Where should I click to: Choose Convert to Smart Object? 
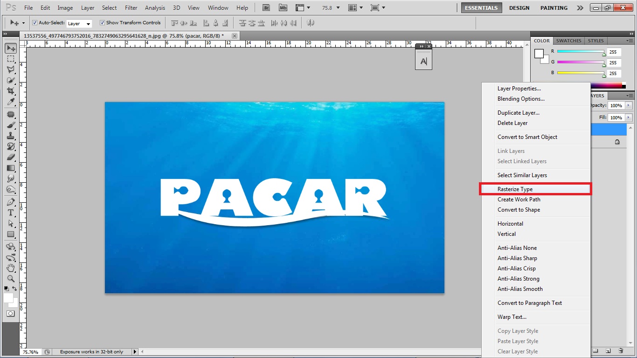click(536, 137)
